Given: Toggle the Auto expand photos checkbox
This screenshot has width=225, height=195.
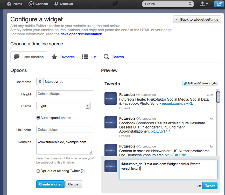Looking at the screenshot, I should point(38,118).
